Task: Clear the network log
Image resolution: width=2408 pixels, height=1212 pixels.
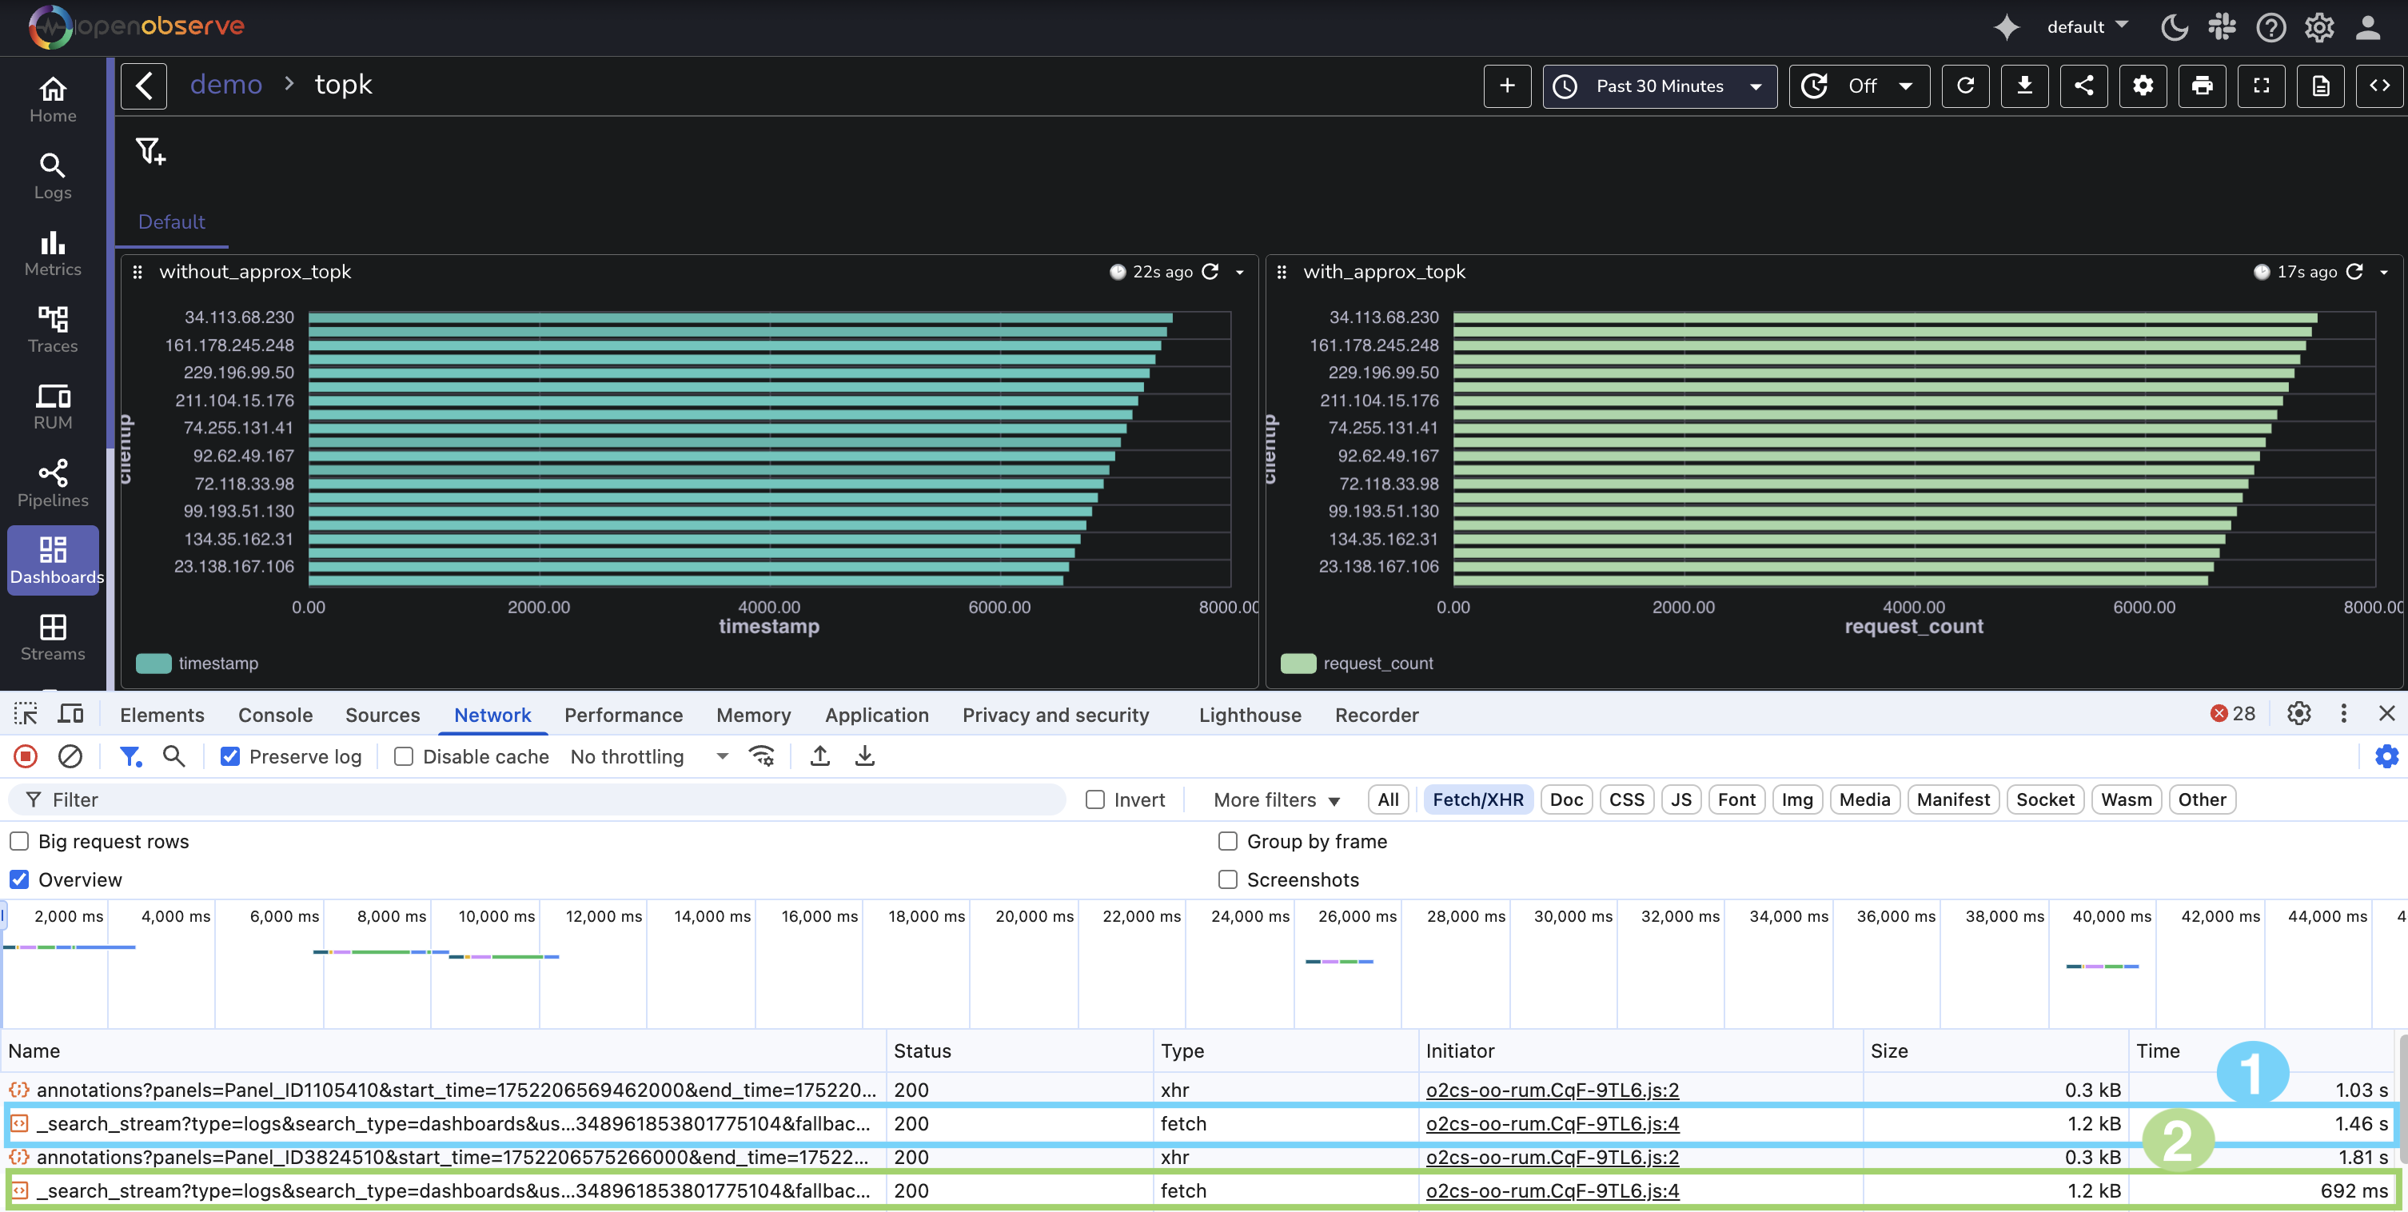Action: click(x=71, y=756)
